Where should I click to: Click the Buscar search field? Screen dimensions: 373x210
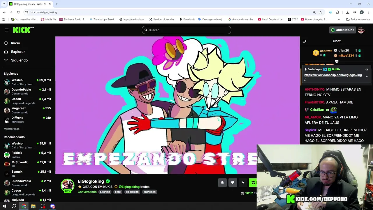pos(186,30)
